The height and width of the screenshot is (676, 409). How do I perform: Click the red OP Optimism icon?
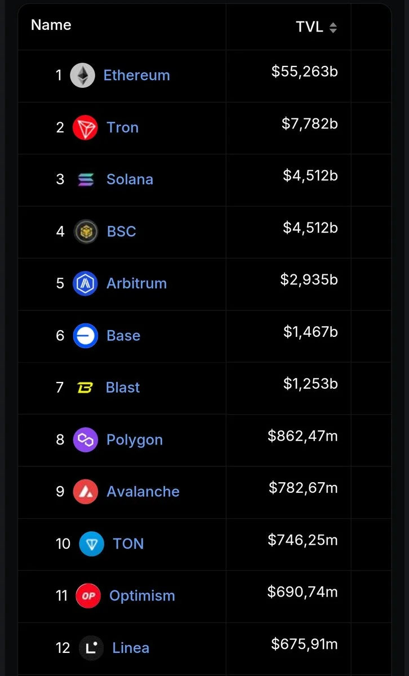coord(88,595)
